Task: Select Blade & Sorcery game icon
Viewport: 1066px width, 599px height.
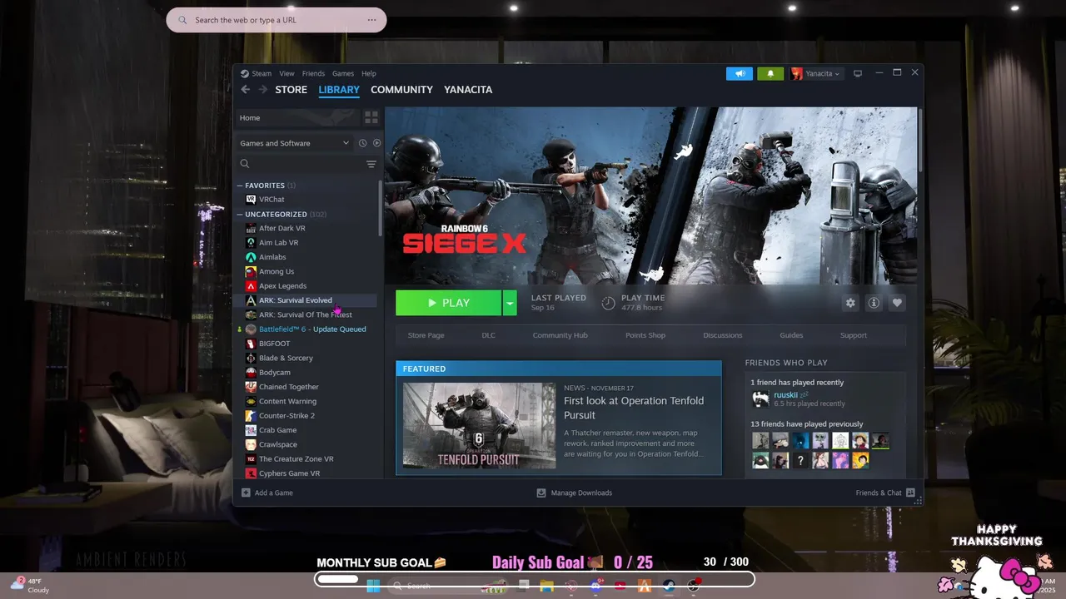Action: (x=251, y=358)
